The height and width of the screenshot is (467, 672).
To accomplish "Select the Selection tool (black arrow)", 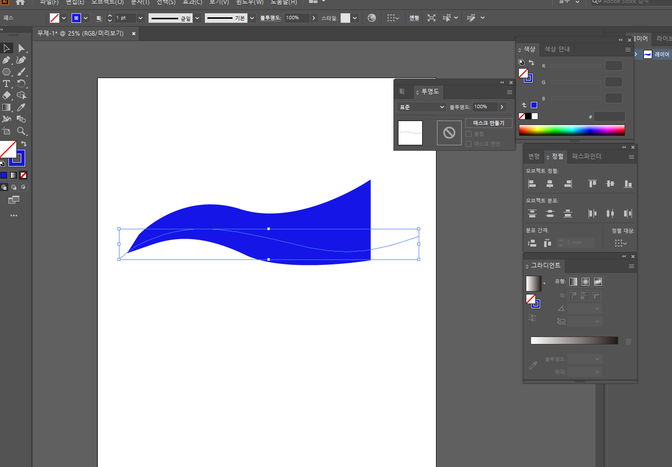I will [6, 48].
